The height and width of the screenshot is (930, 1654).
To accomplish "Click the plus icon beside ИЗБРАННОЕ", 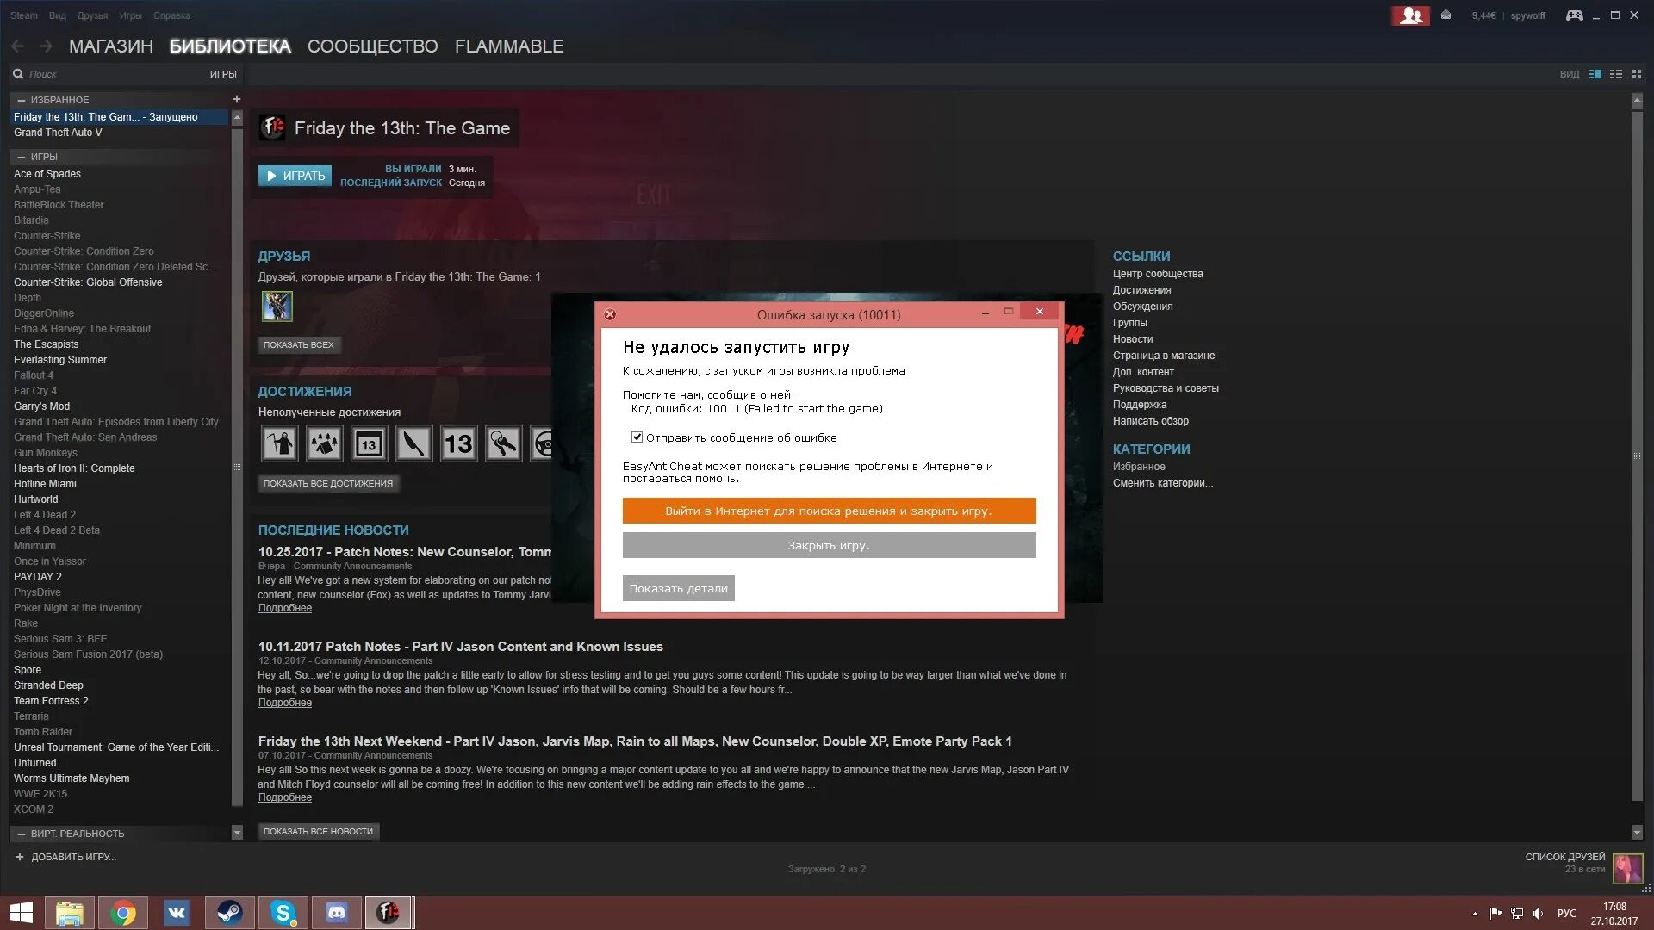I will tap(237, 100).
